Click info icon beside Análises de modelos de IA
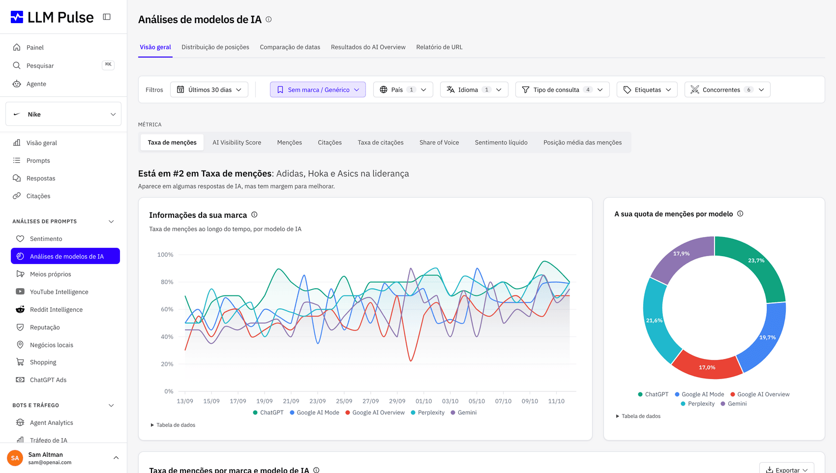836x473 pixels. point(269,20)
